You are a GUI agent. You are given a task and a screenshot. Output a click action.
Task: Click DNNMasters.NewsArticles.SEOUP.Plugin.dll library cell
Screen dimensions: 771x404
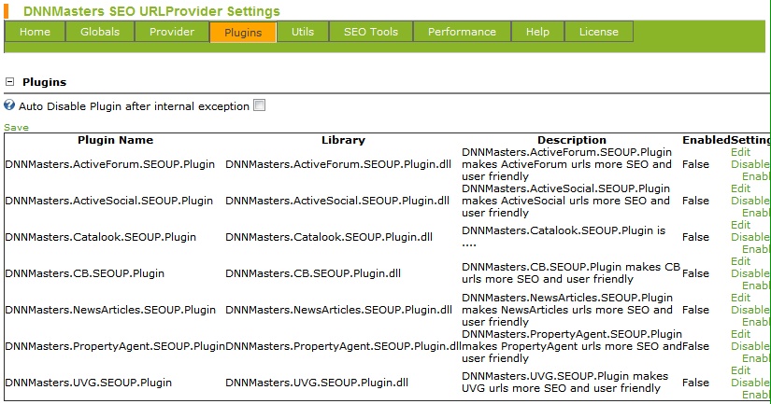pyautogui.click(x=339, y=310)
